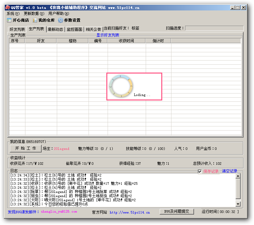Click log entry 种植园2号土地驱虫
This screenshot has height=225, width=254.
click(71, 196)
